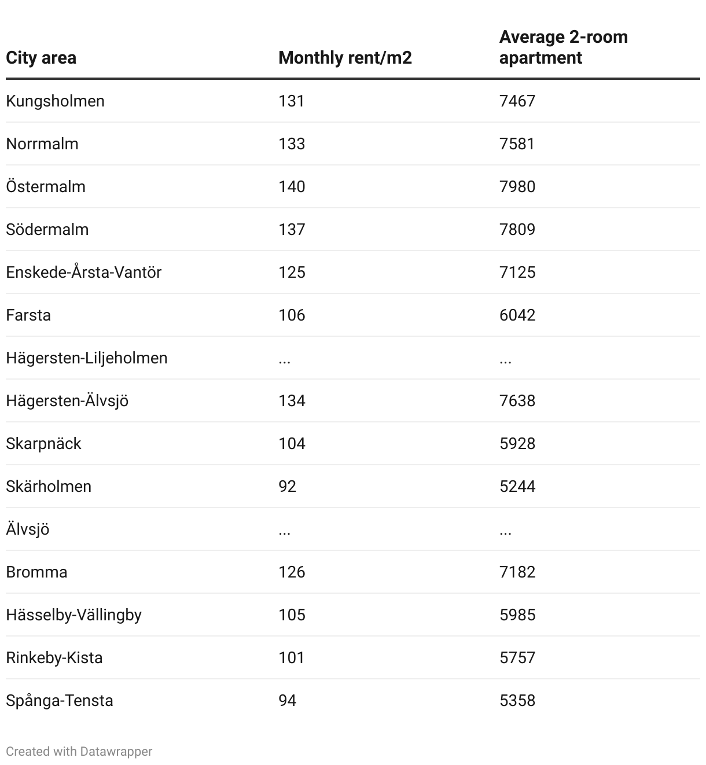Open the Created with Datawrapper link
The image size is (706, 765).
tap(79, 751)
